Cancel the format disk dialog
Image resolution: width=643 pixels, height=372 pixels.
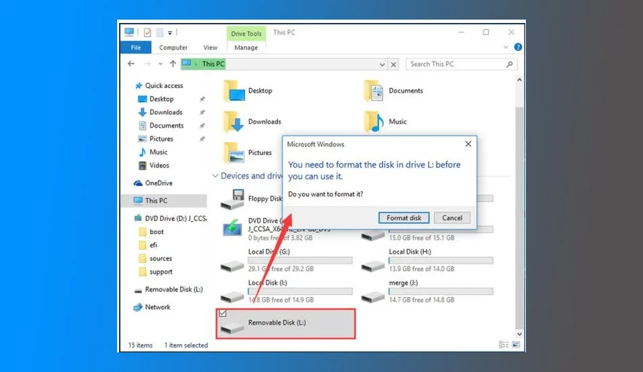click(452, 218)
